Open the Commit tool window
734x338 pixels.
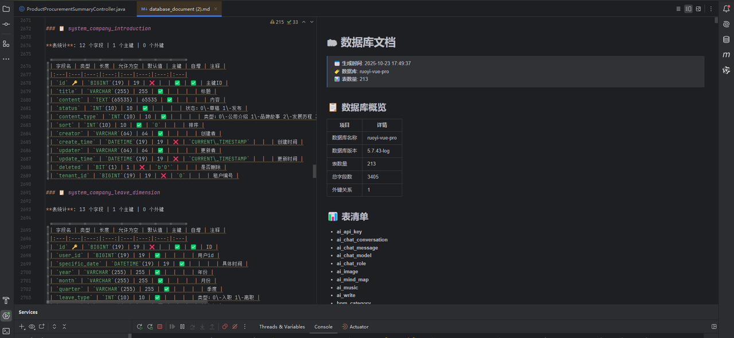pyautogui.click(x=6, y=24)
